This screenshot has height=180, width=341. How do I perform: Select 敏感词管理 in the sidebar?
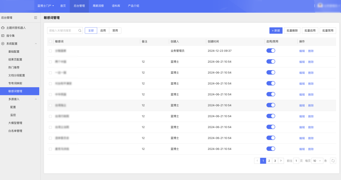(20, 91)
